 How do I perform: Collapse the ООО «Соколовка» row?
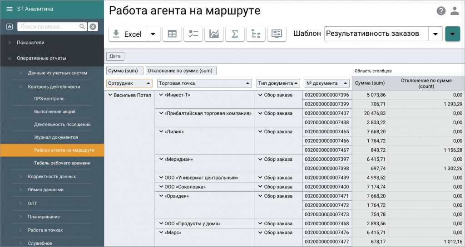point(161,187)
